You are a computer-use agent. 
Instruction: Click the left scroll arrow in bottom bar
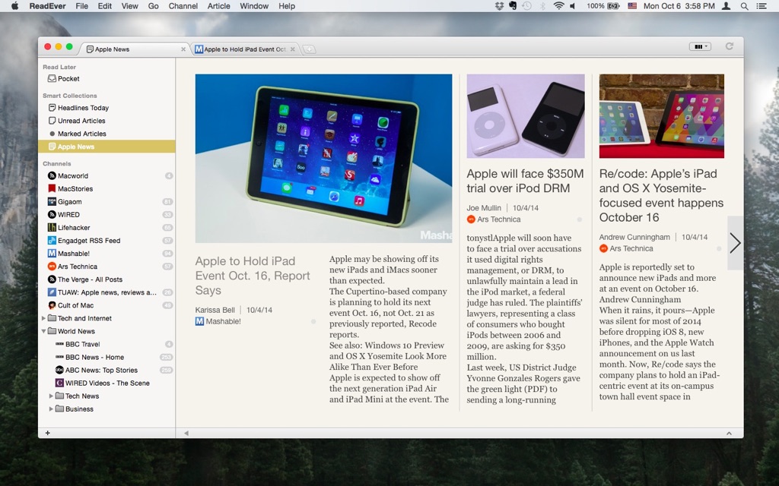186,433
